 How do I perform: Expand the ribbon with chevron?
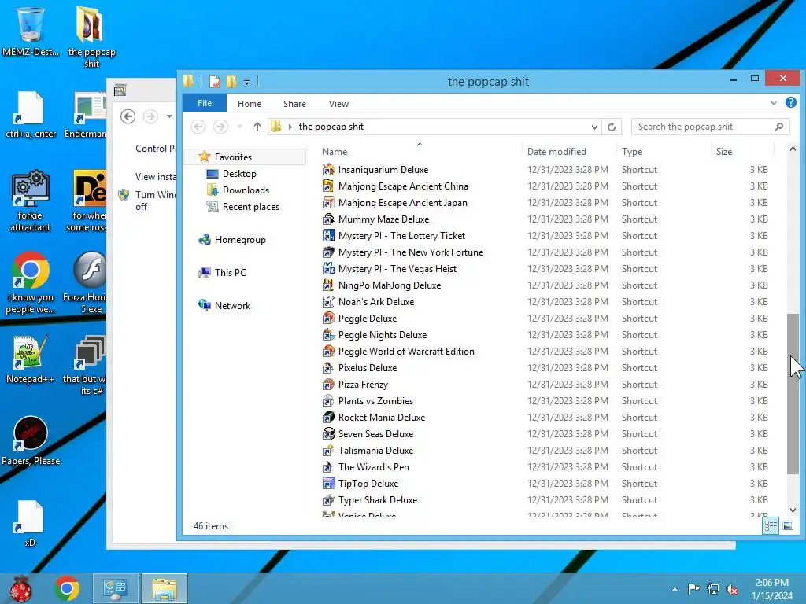point(773,103)
